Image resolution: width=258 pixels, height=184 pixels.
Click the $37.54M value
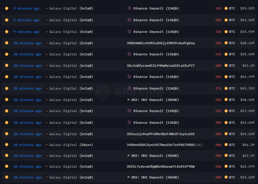coord(247,111)
